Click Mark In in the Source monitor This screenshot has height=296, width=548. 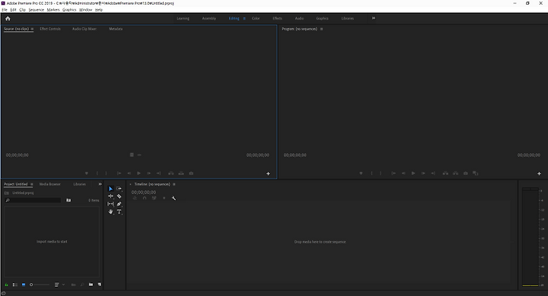[97, 173]
